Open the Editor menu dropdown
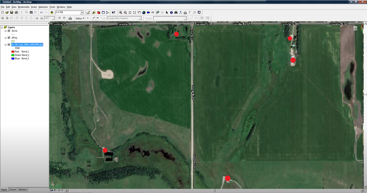367x193 pixels. (x=79, y=18)
